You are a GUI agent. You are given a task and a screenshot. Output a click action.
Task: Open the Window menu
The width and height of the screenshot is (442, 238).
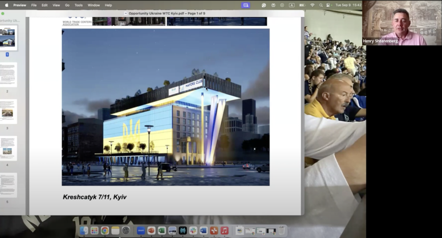pyautogui.click(x=94, y=5)
